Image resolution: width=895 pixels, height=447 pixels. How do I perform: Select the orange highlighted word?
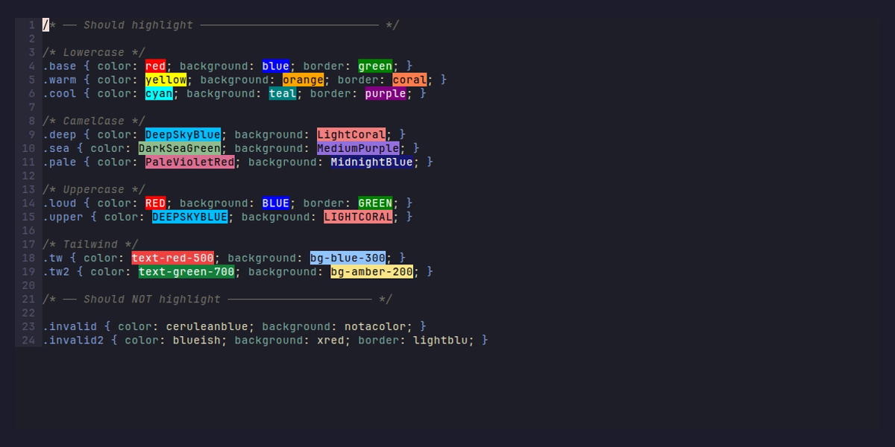tap(304, 80)
